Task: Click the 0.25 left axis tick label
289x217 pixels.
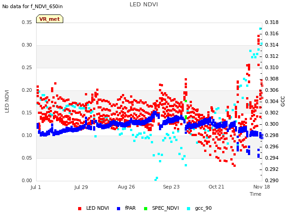Action: pos(27,67)
